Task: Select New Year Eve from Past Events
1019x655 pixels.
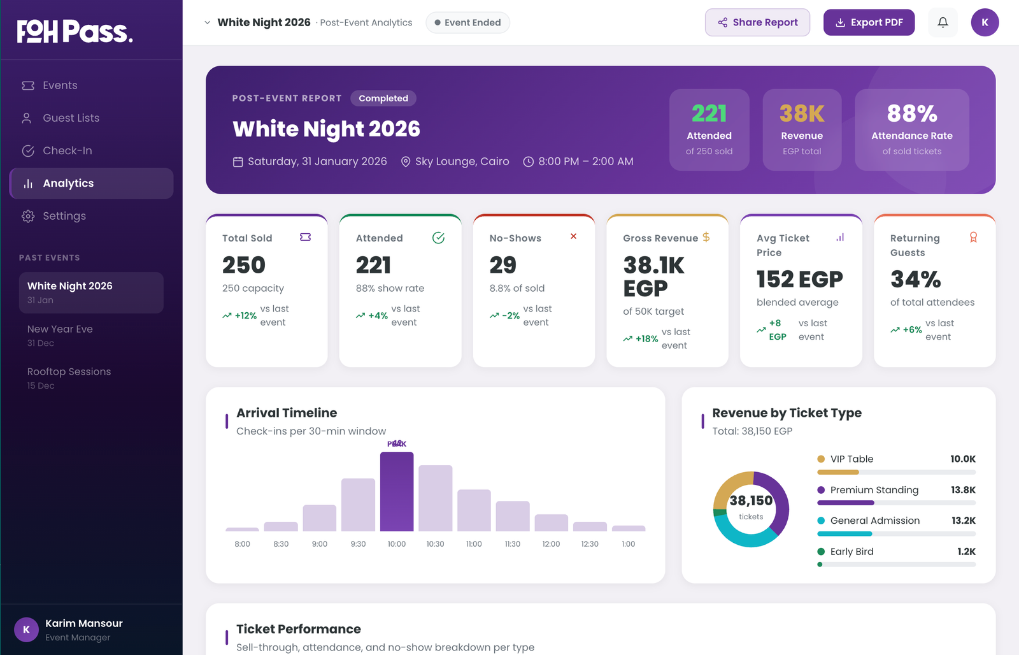Action: point(59,329)
